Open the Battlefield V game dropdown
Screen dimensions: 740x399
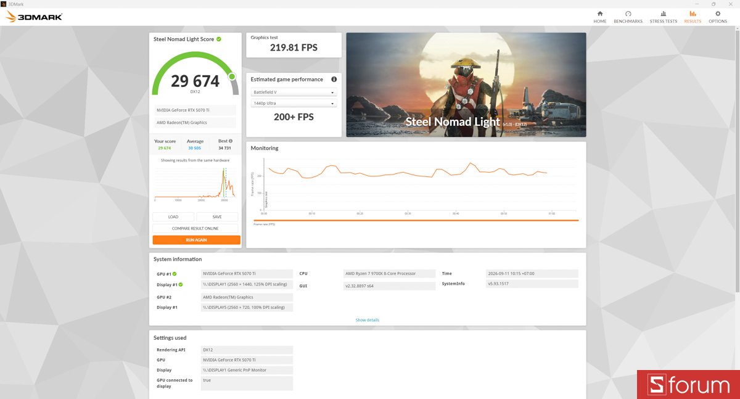pos(294,93)
